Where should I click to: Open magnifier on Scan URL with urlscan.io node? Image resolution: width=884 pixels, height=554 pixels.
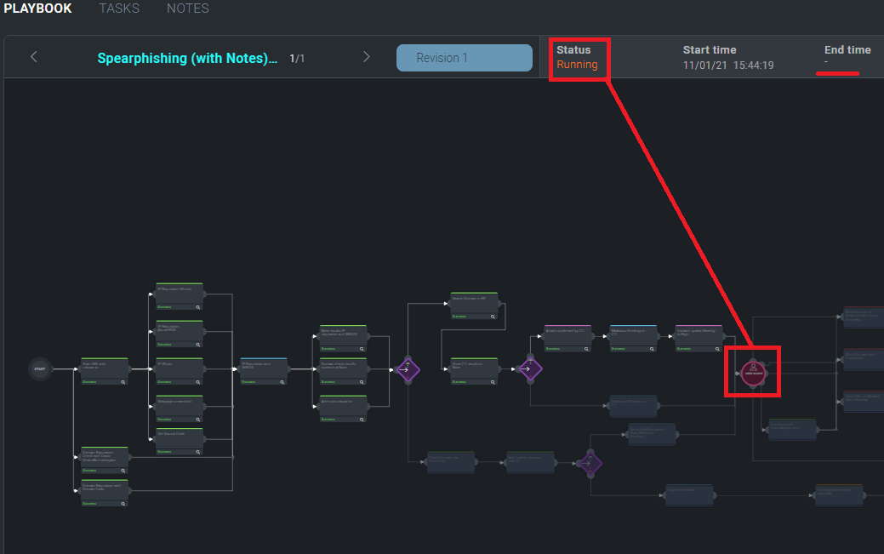pyautogui.click(x=123, y=383)
